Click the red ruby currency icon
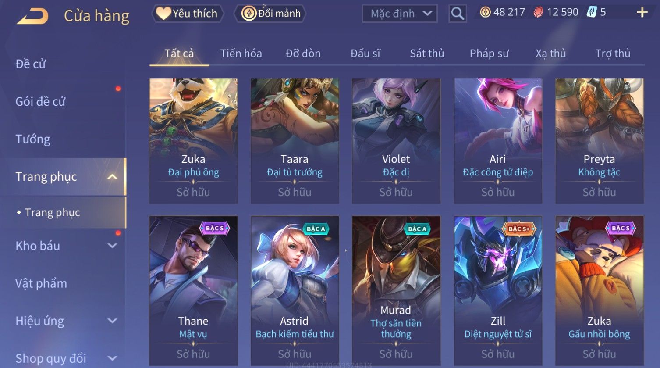This screenshot has height=368, width=660. pos(538,12)
